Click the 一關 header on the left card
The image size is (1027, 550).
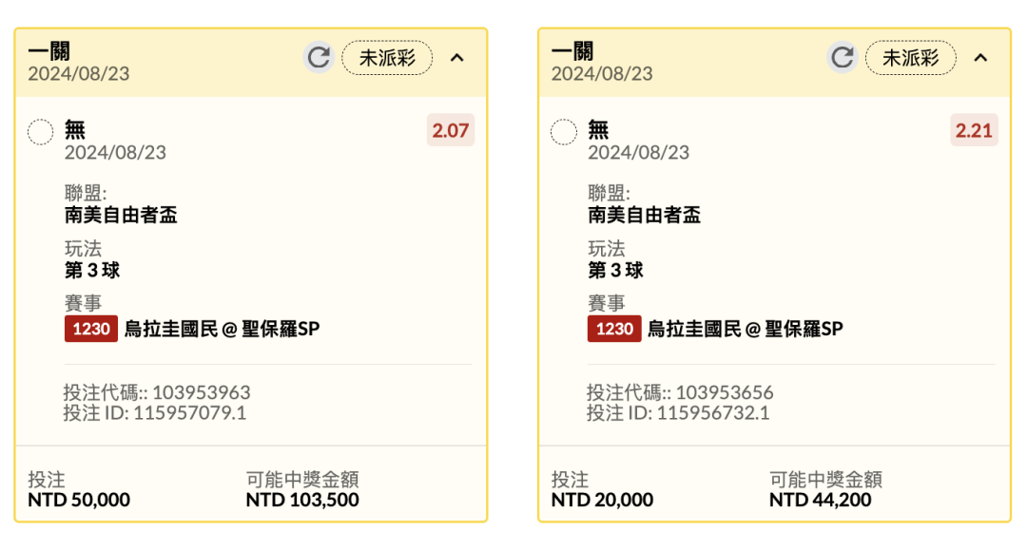pyautogui.click(x=49, y=51)
